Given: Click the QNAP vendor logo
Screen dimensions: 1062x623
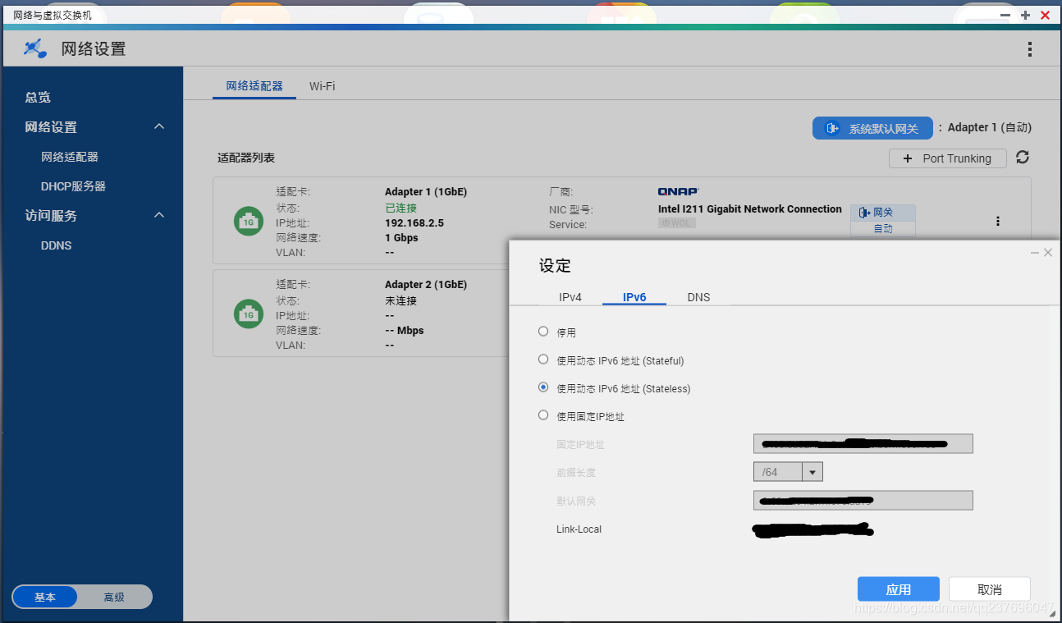Looking at the screenshot, I should click(x=679, y=192).
